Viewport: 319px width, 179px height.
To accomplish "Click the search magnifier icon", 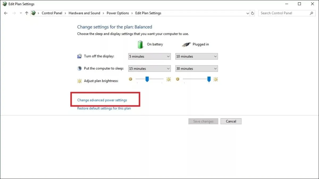I will pyautogui.click(x=312, y=13).
